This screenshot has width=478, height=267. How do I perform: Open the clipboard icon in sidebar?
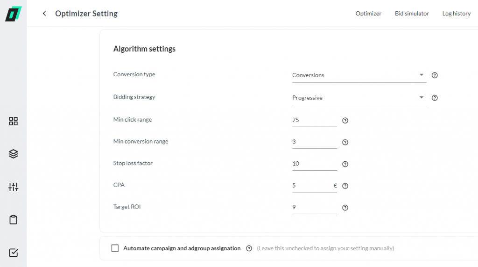click(14, 220)
